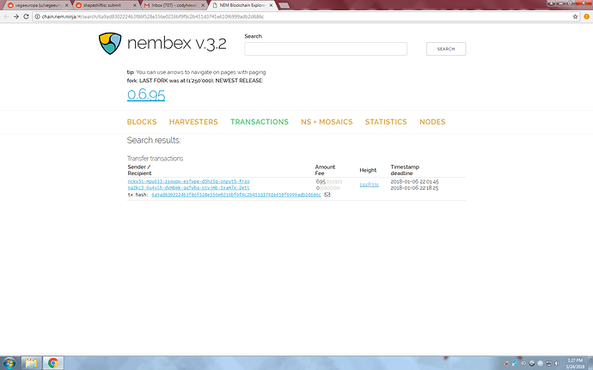Screen dimensions: 593x370
Task: Click the network tray icon
Action: pos(549,364)
